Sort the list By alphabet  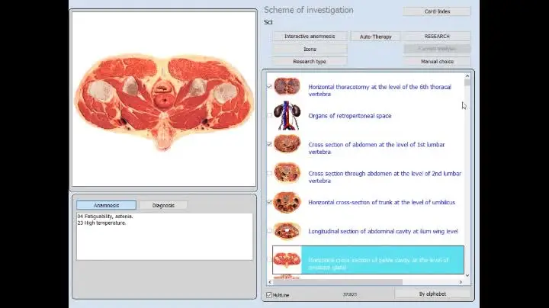[x=432, y=294]
